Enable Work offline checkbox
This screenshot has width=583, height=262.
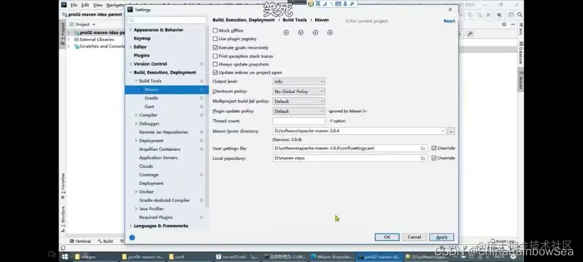pyautogui.click(x=215, y=30)
